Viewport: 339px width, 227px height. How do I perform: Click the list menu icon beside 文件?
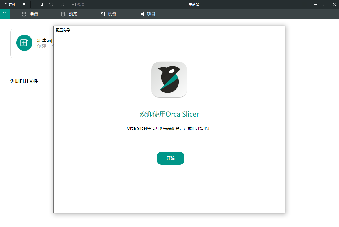(x=24, y=4)
